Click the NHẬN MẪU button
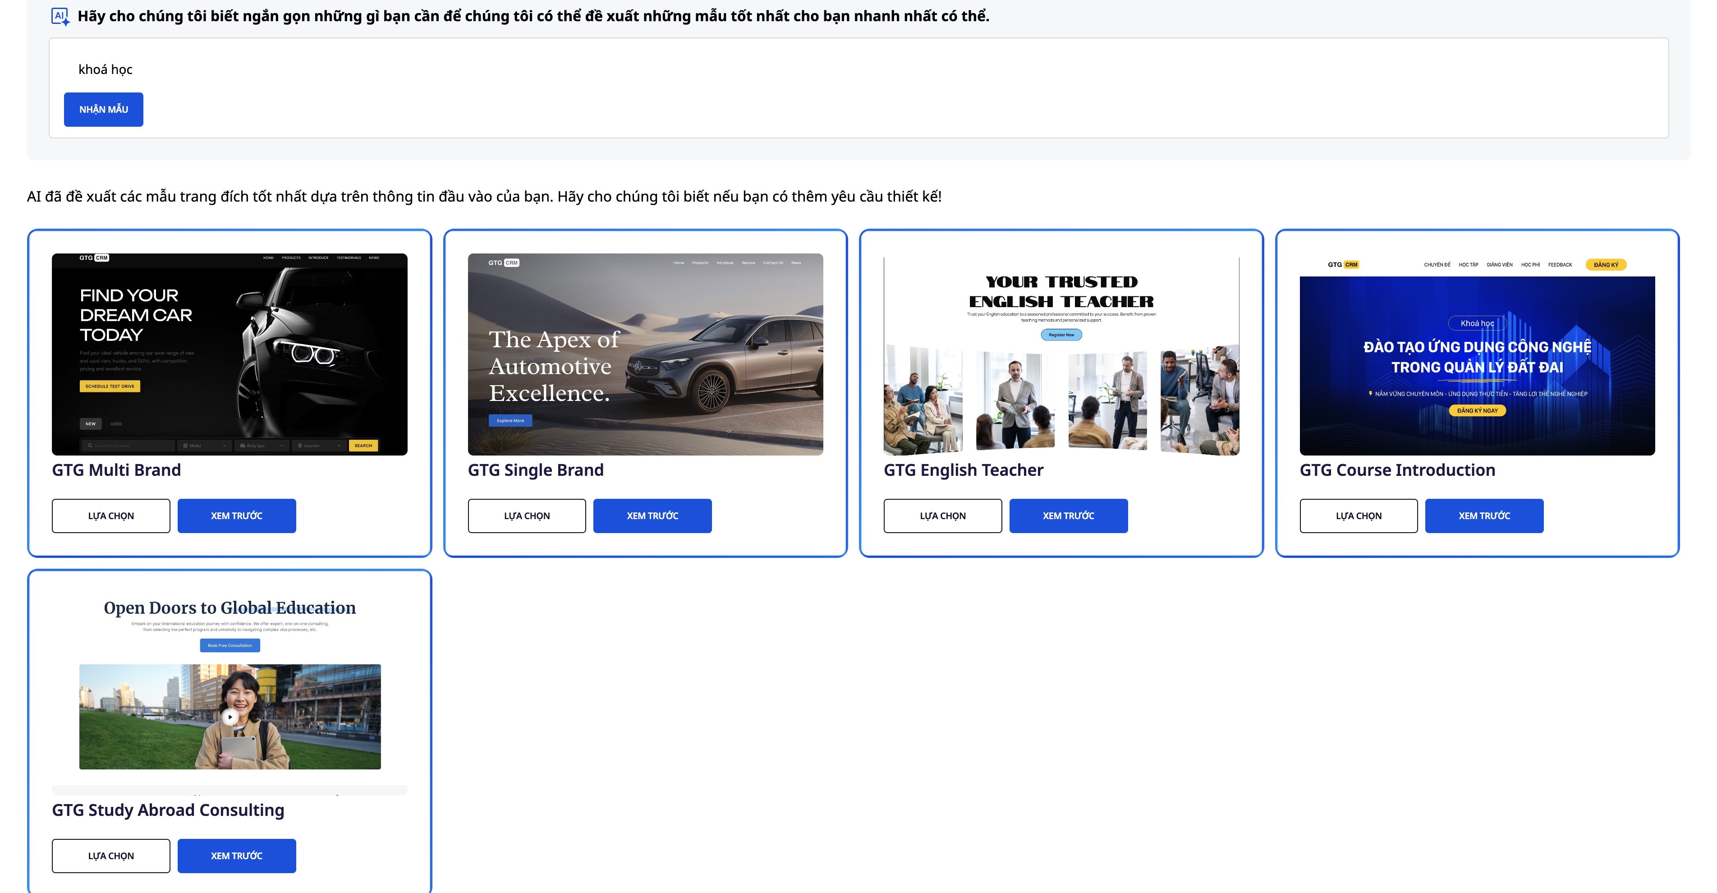 103,110
